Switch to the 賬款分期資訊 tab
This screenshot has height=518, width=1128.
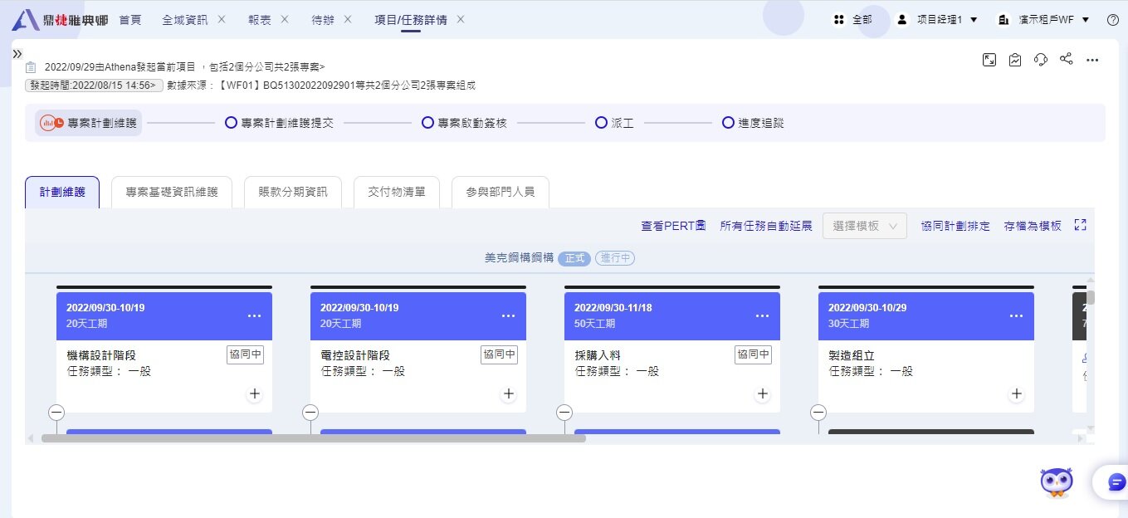point(291,191)
